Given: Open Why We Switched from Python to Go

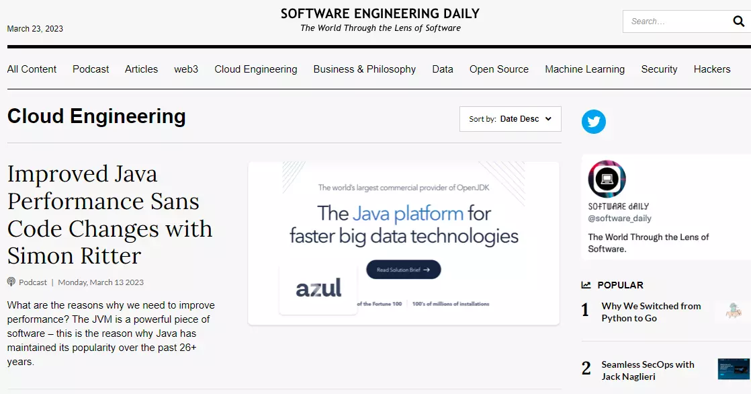Looking at the screenshot, I should tap(651, 312).
